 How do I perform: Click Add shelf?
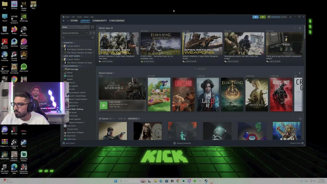(200, 69)
